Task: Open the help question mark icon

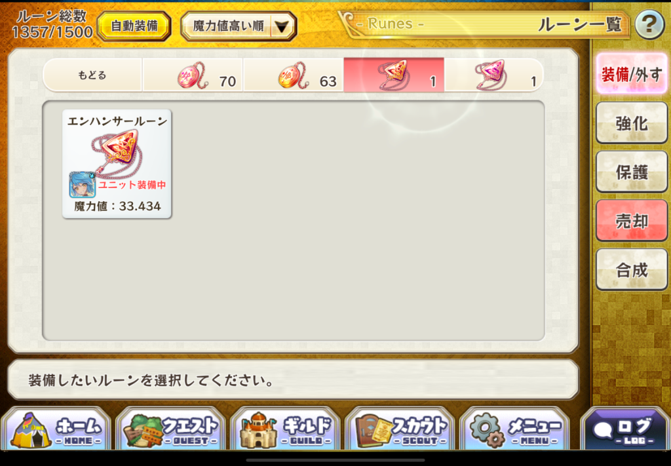Action: tap(649, 25)
